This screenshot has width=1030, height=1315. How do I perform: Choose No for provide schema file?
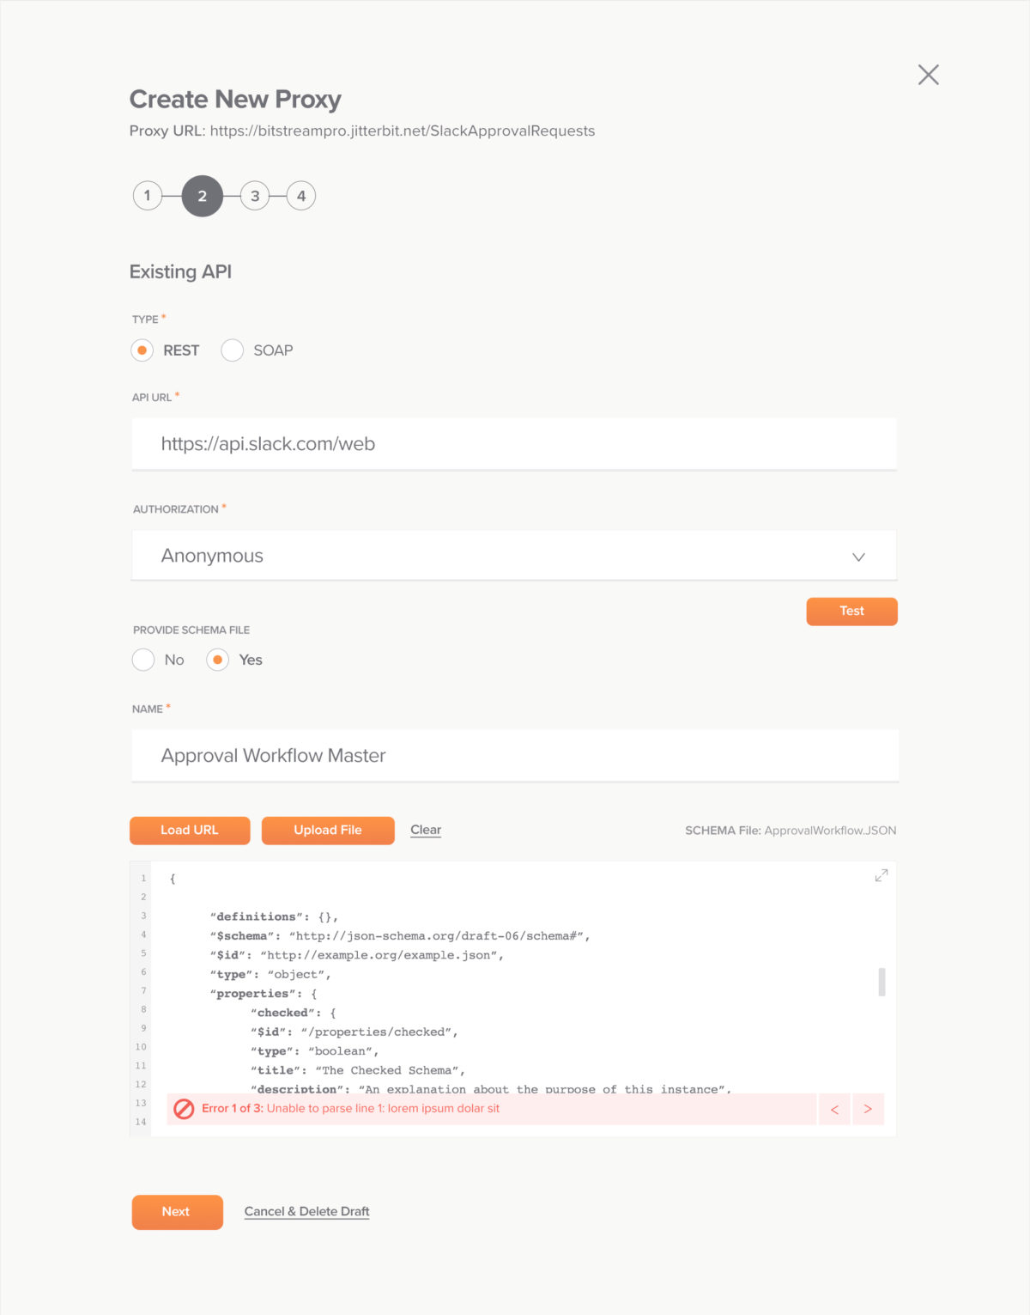(x=143, y=660)
